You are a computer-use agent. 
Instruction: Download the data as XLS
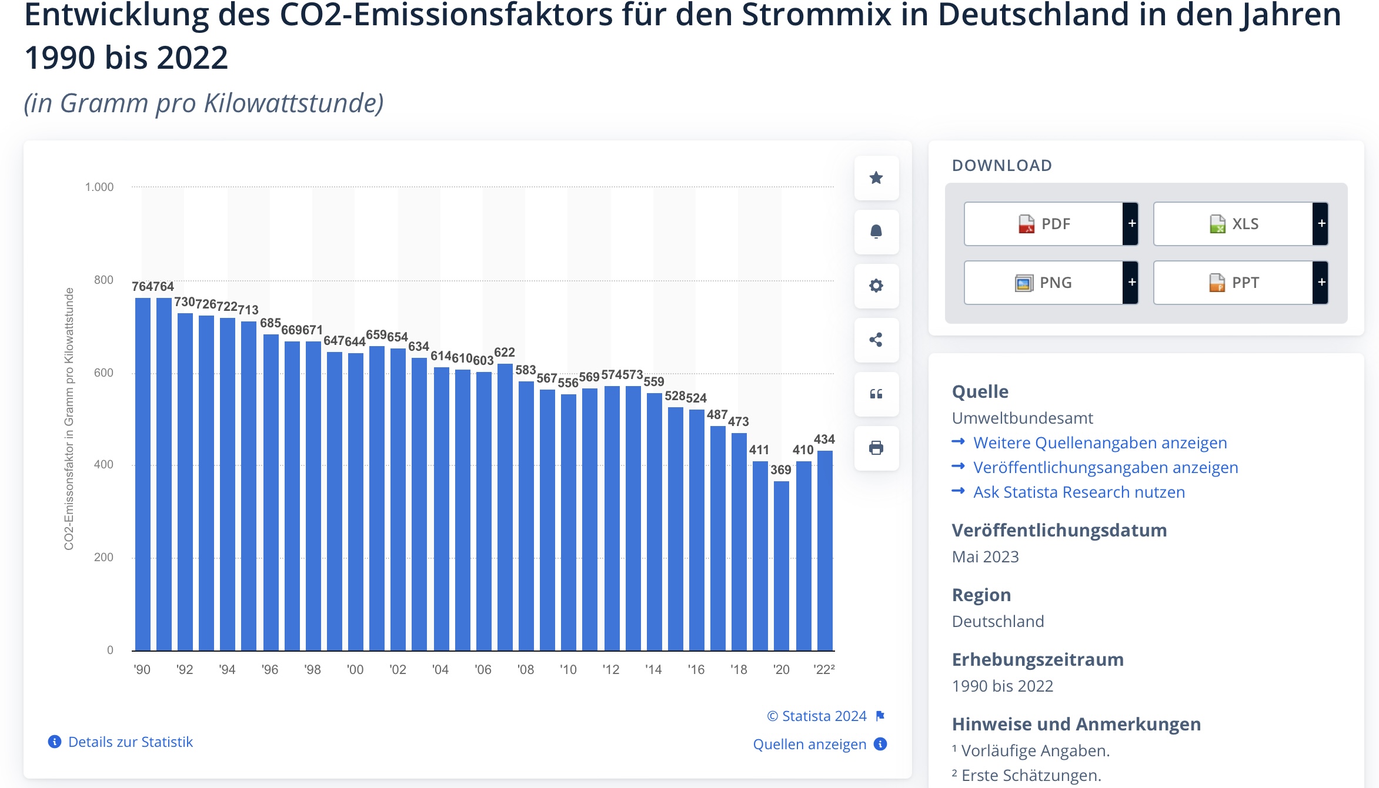[x=1233, y=224]
